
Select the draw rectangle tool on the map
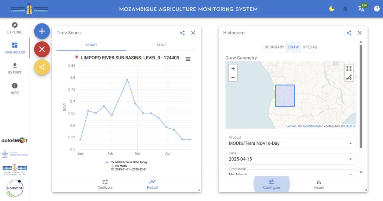tap(349, 69)
